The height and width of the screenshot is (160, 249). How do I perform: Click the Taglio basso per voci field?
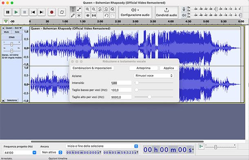click(x=121, y=90)
